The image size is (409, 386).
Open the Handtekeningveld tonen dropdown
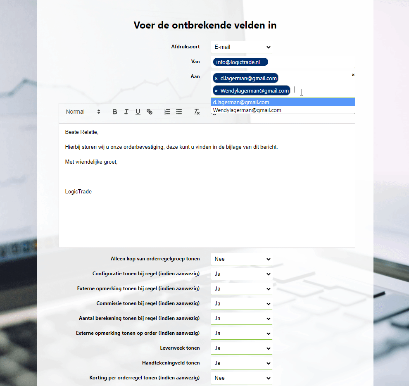[x=241, y=363]
